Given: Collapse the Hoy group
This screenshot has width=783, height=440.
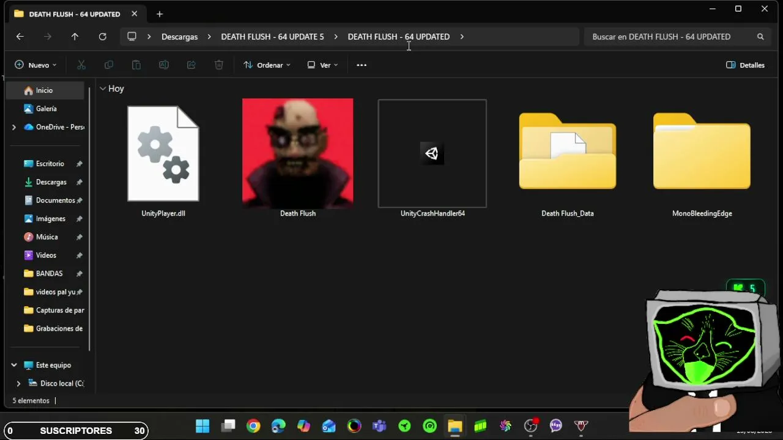Looking at the screenshot, I should coord(103,89).
